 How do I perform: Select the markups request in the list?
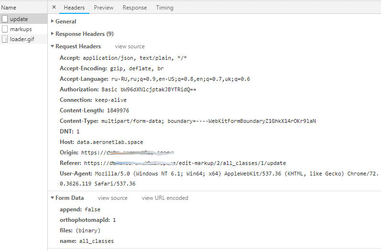[x=21, y=29]
